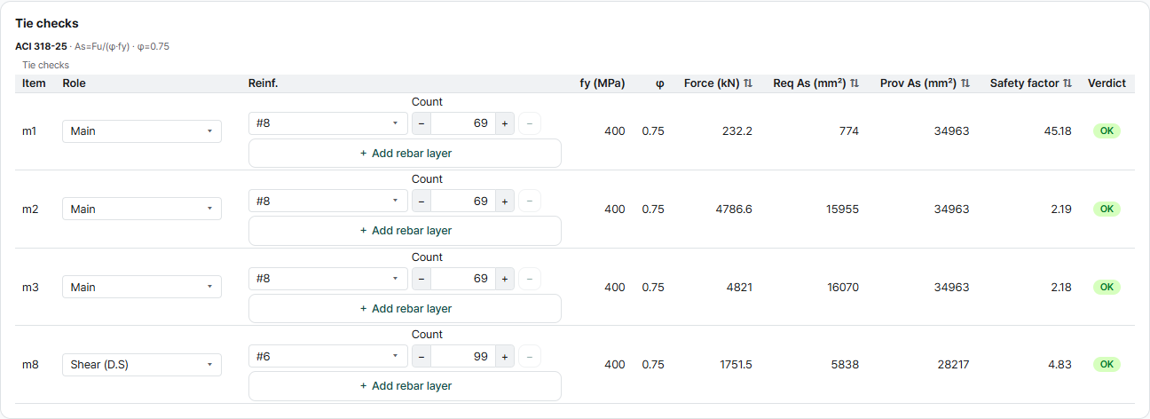Open the #8 rebar size dropdown in row m3
1150x419 pixels.
[x=328, y=279]
